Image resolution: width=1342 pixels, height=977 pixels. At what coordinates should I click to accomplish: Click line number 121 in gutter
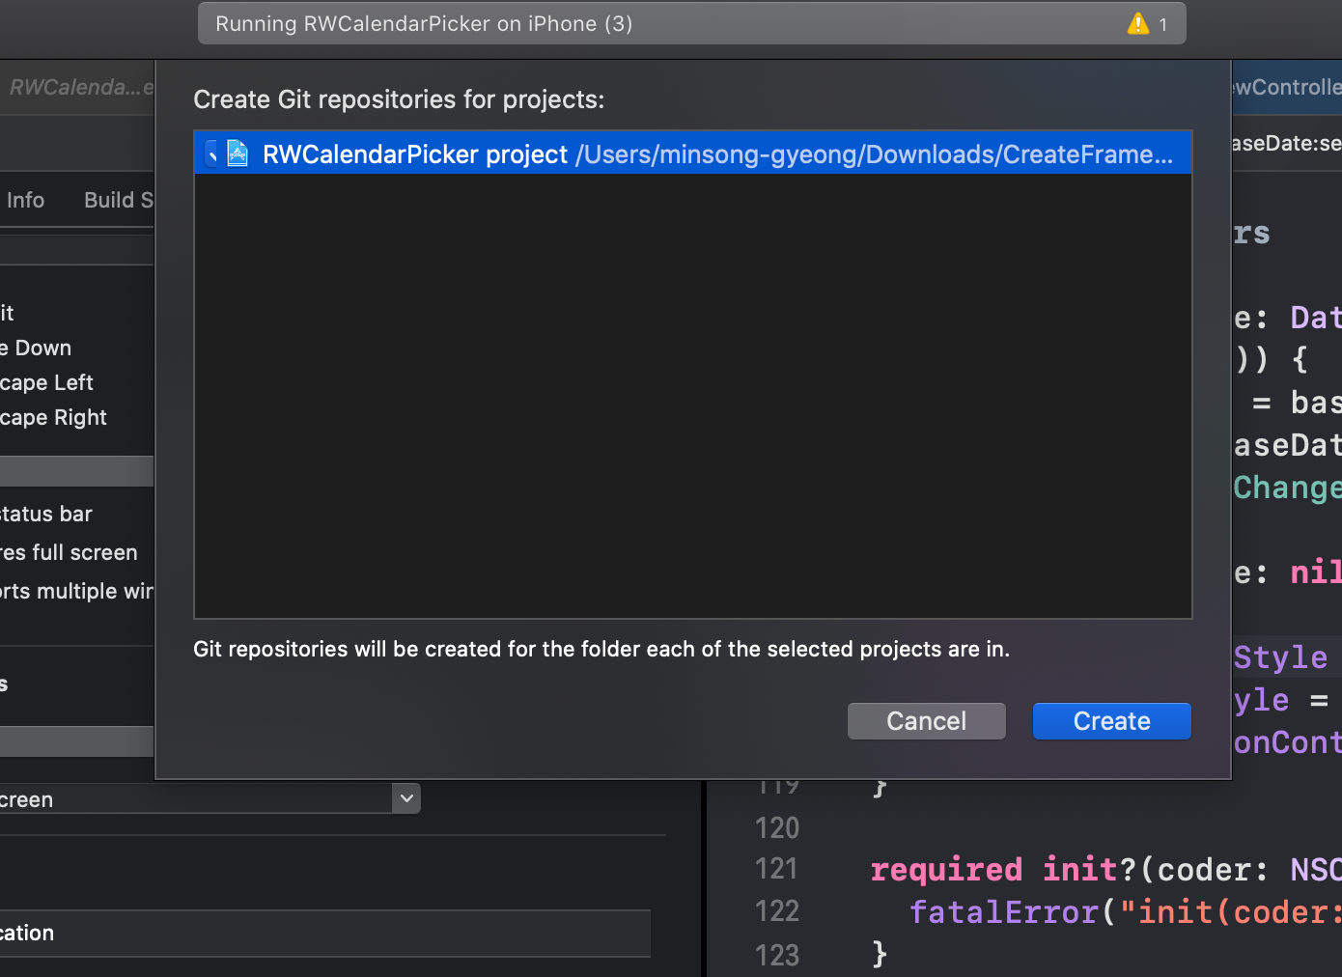point(776,869)
